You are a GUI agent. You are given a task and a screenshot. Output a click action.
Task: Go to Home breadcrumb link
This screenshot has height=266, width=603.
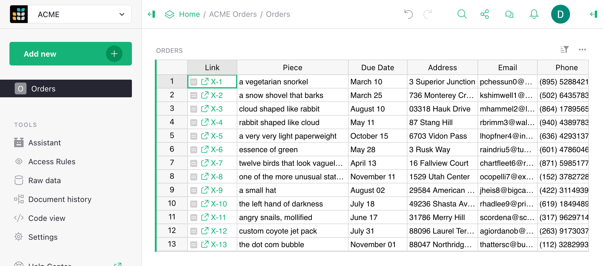[189, 14]
